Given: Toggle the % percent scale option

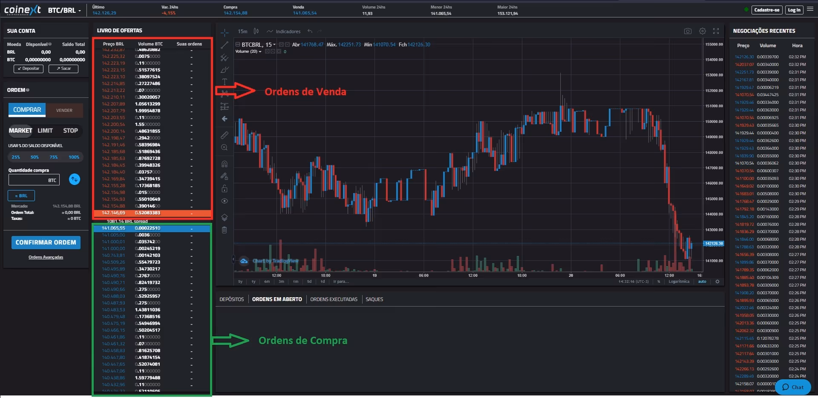Looking at the screenshot, I should [659, 281].
